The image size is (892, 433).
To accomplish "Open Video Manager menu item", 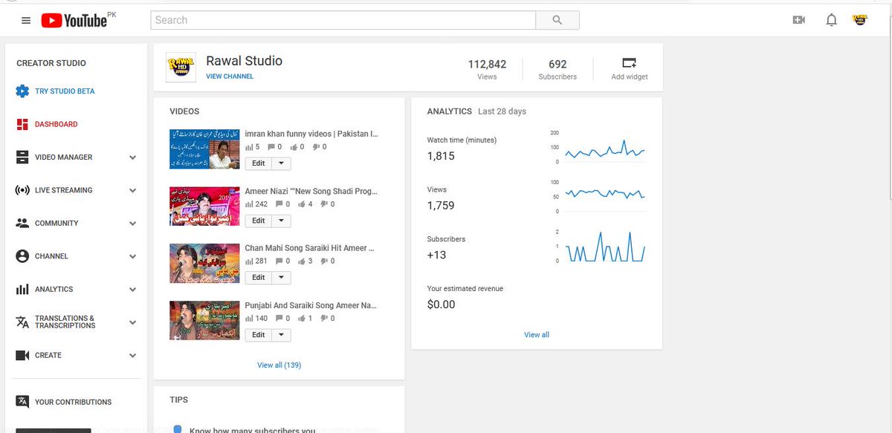I will click(x=64, y=157).
